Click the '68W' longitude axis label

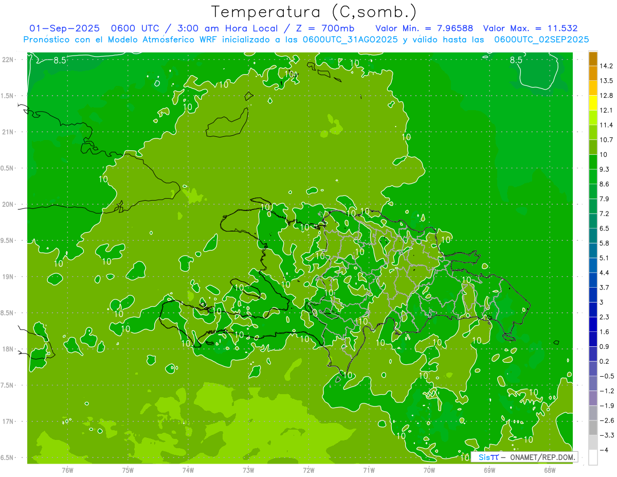click(550, 470)
